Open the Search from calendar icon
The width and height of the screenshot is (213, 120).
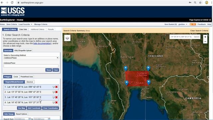[30, 119]
